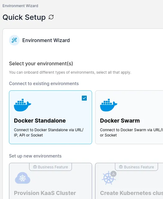Click the Docker Standalone title text
This screenshot has width=163, height=199.
(40, 121)
